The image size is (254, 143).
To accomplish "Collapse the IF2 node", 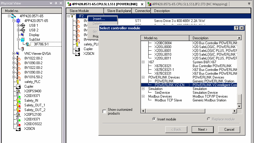I will [x=68, y=16].
